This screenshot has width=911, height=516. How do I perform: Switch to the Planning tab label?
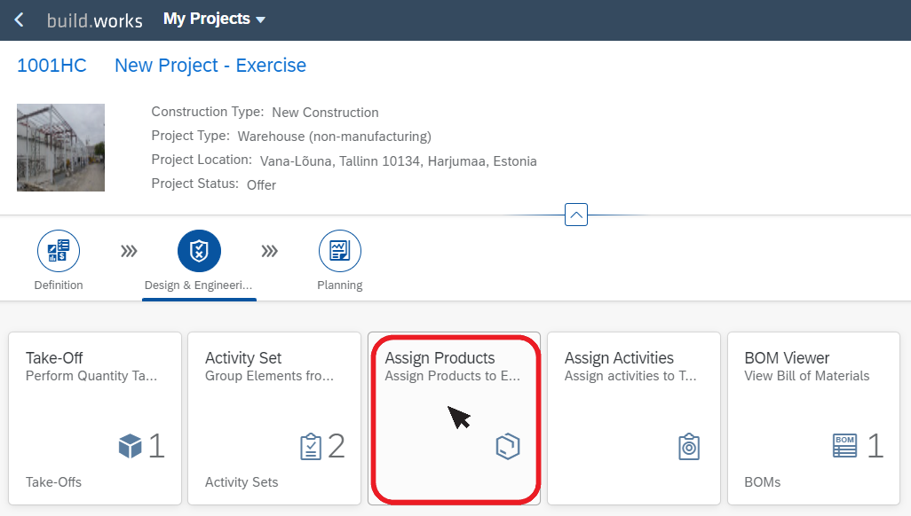(x=340, y=285)
